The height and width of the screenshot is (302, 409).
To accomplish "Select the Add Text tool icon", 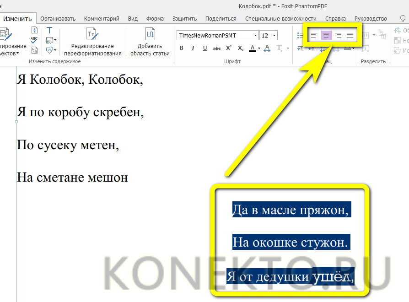I will tap(49, 30).
